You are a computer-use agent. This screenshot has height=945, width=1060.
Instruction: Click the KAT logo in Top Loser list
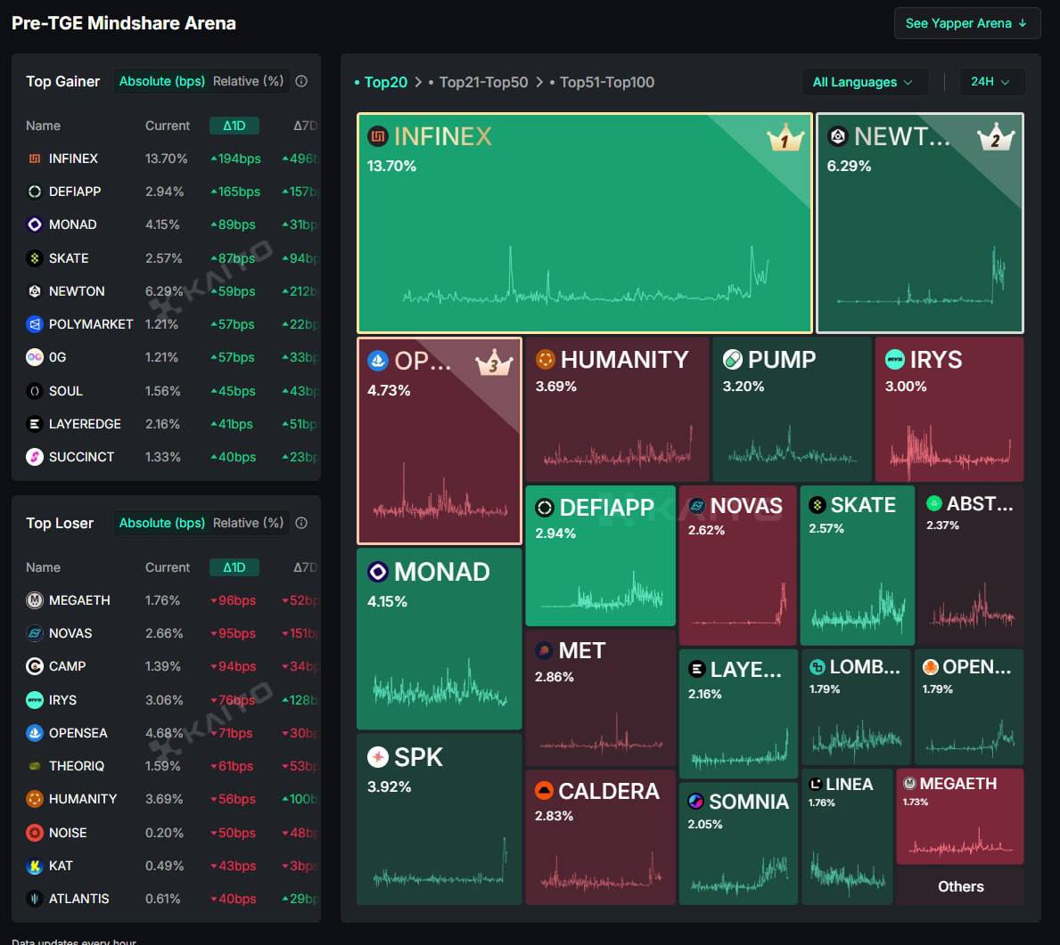(x=35, y=866)
